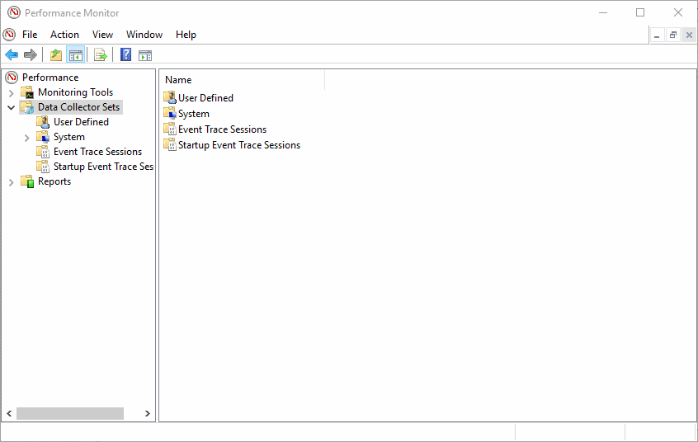The height and width of the screenshot is (442, 698).
Task: Click the Performance root node icon
Action: click(12, 78)
